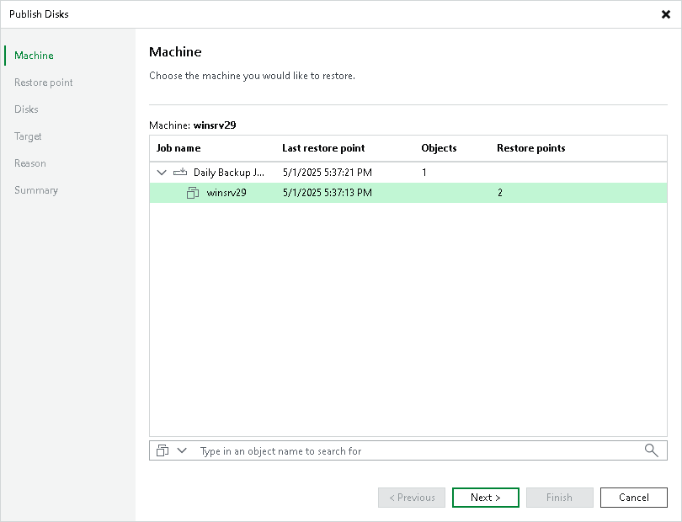682x522 pixels.
Task: Sort by the Restore points column header
Action: tap(531, 148)
